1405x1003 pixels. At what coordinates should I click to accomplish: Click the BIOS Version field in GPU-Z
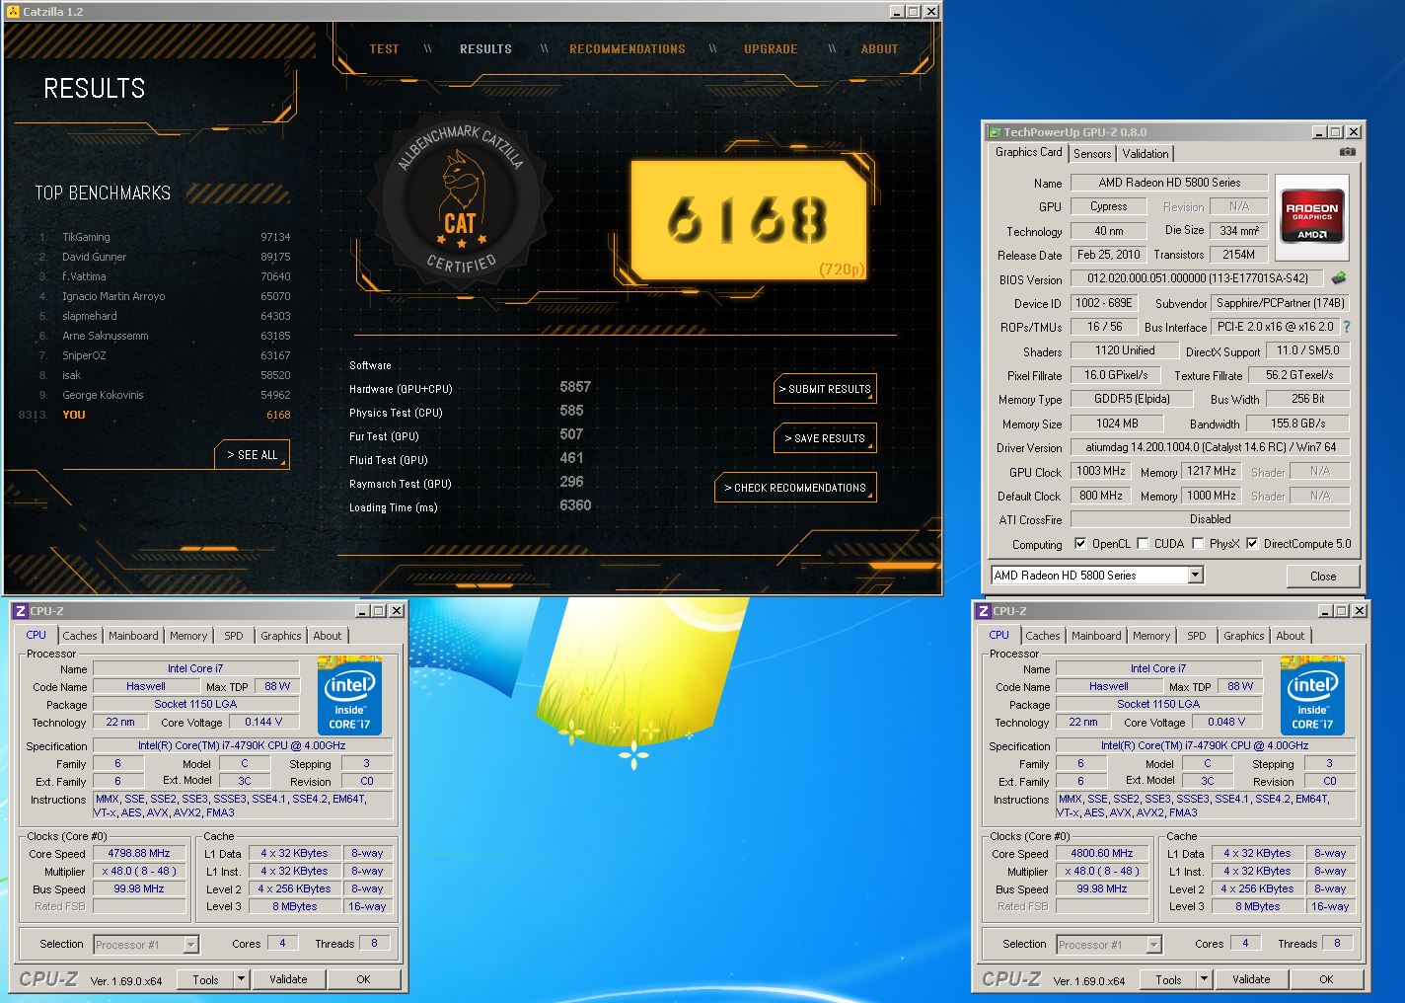(x=1197, y=279)
